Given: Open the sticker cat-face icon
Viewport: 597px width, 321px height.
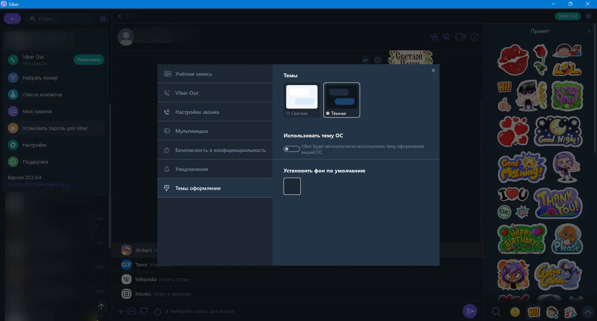Looking at the screenshot, I should (144, 311).
